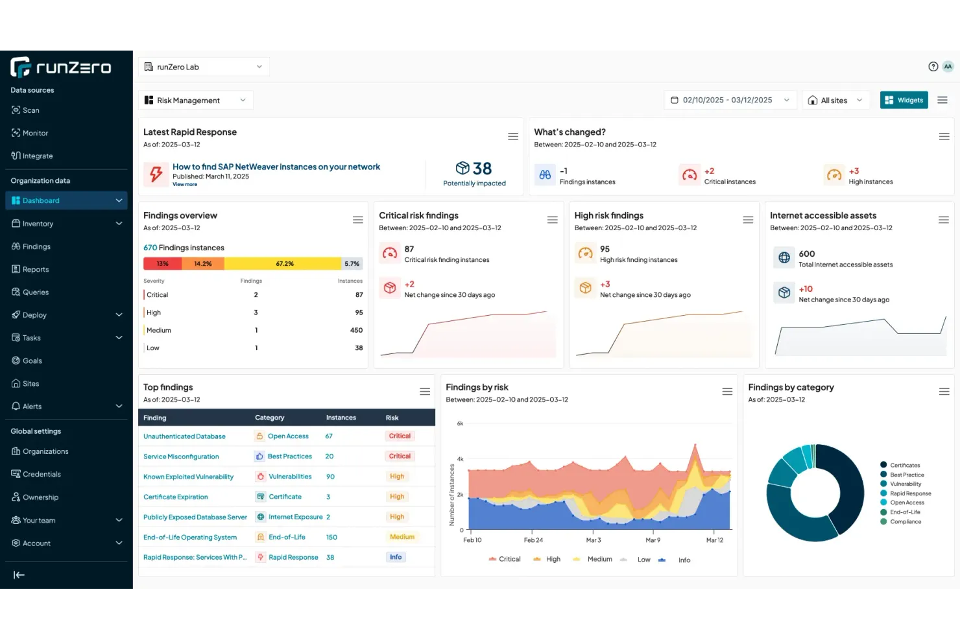Open the Risk Management dashboard dropdown
960x640 pixels.
tap(195, 101)
